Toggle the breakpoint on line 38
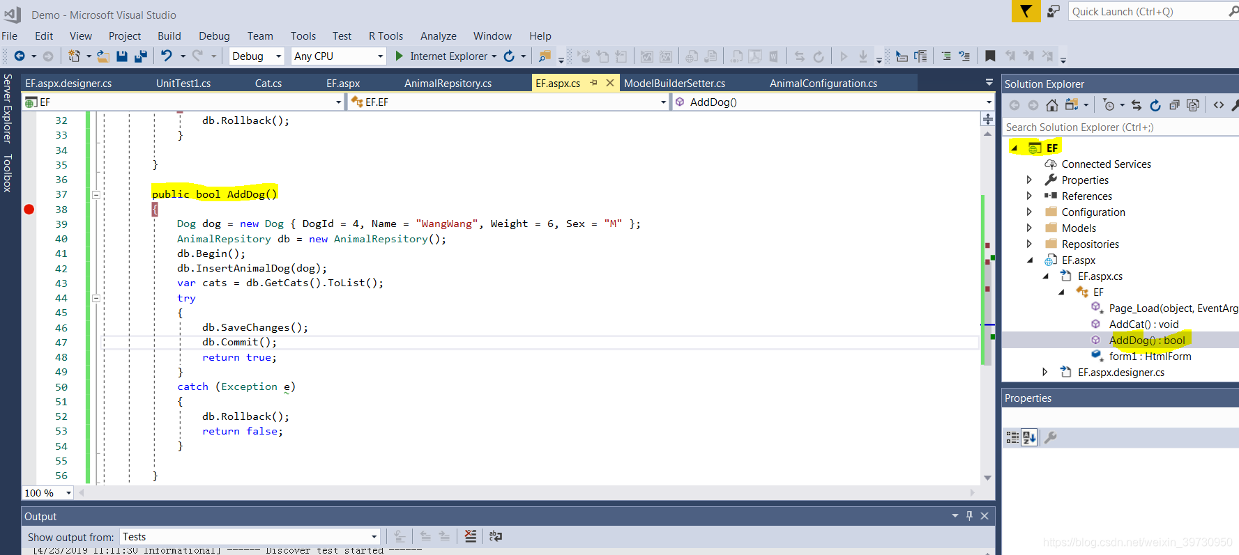This screenshot has width=1239, height=555. [x=29, y=210]
